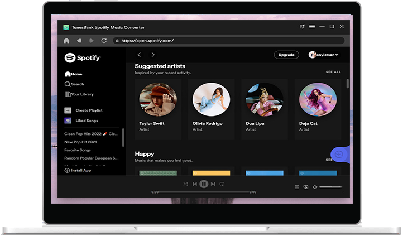Screen dimensions: 403x236
Task: Open the music list icon in title bar
Action: pos(303,26)
